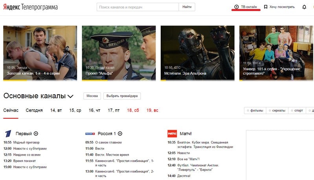Open the Телепрограмма title link
The width and height of the screenshot is (314, 180).
click(x=39, y=7)
